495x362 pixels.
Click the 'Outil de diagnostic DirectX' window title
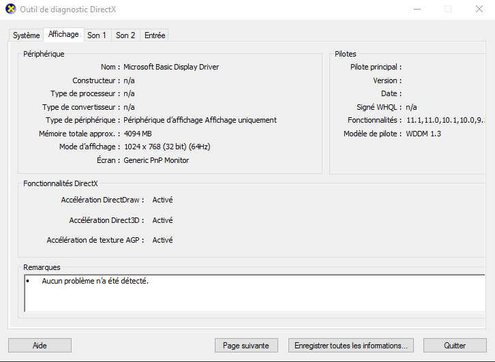(68, 10)
